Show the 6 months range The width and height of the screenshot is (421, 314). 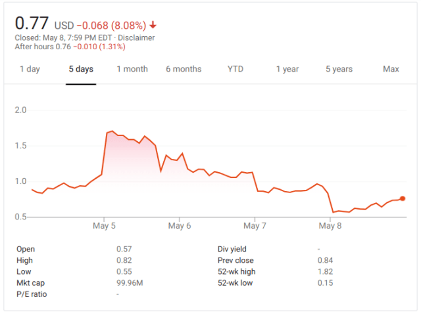[184, 69]
